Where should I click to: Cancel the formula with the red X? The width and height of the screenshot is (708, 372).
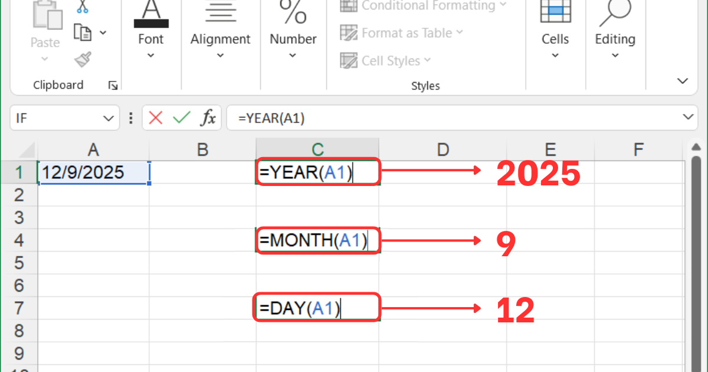[x=155, y=118]
